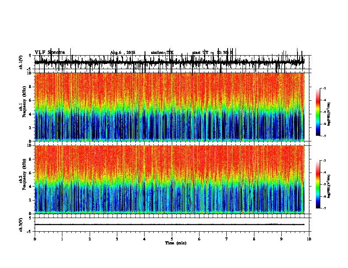Click the "1" tick on the time axis

62,239
